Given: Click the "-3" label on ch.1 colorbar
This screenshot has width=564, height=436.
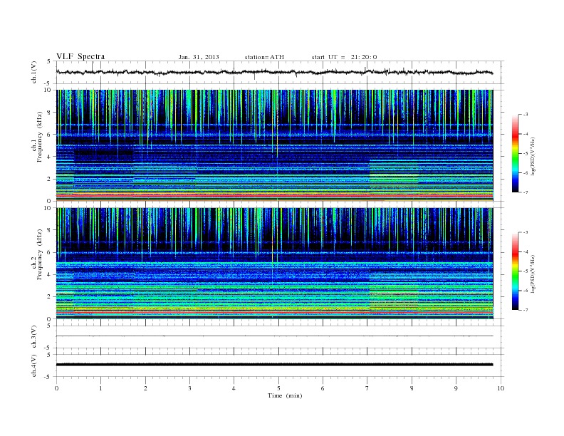Looking at the screenshot, I should pos(525,115).
